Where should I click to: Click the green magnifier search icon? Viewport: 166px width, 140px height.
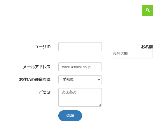click(147, 10)
